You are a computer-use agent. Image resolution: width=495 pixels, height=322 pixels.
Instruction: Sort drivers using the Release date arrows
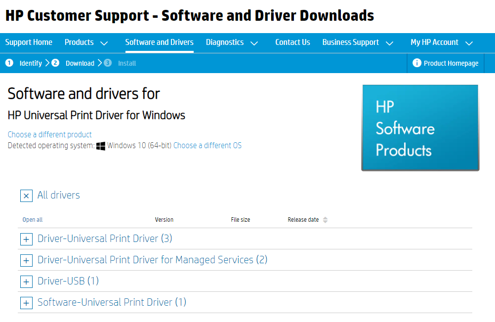[325, 220]
